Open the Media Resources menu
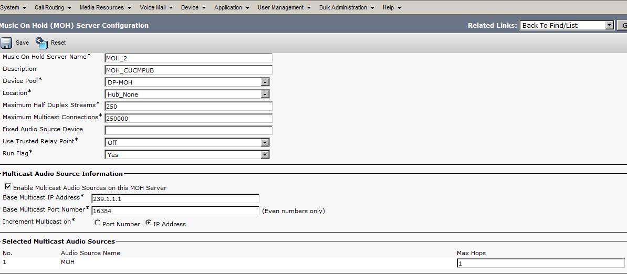 105,7
